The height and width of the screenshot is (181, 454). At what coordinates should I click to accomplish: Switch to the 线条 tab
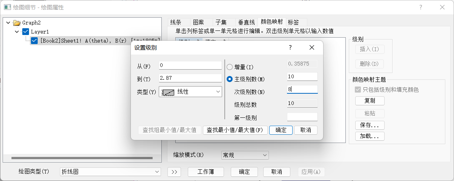point(176,22)
